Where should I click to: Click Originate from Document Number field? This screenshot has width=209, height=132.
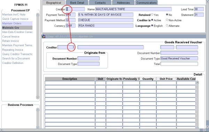(x=88, y=58)
